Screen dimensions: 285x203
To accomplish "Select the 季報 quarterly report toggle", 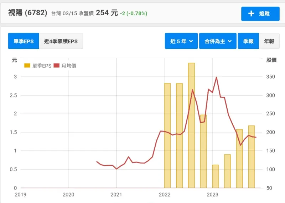I will point(248,41).
